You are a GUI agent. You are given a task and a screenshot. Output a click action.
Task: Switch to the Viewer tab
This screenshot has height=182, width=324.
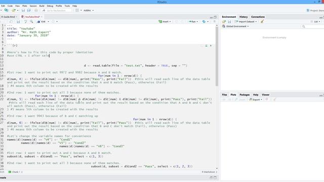(265, 95)
